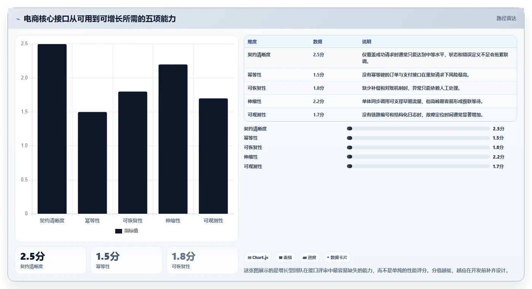This screenshot has width=532, height=289.
Task: Select the 表格 tag chip
Action: pyautogui.click(x=285, y=257)
